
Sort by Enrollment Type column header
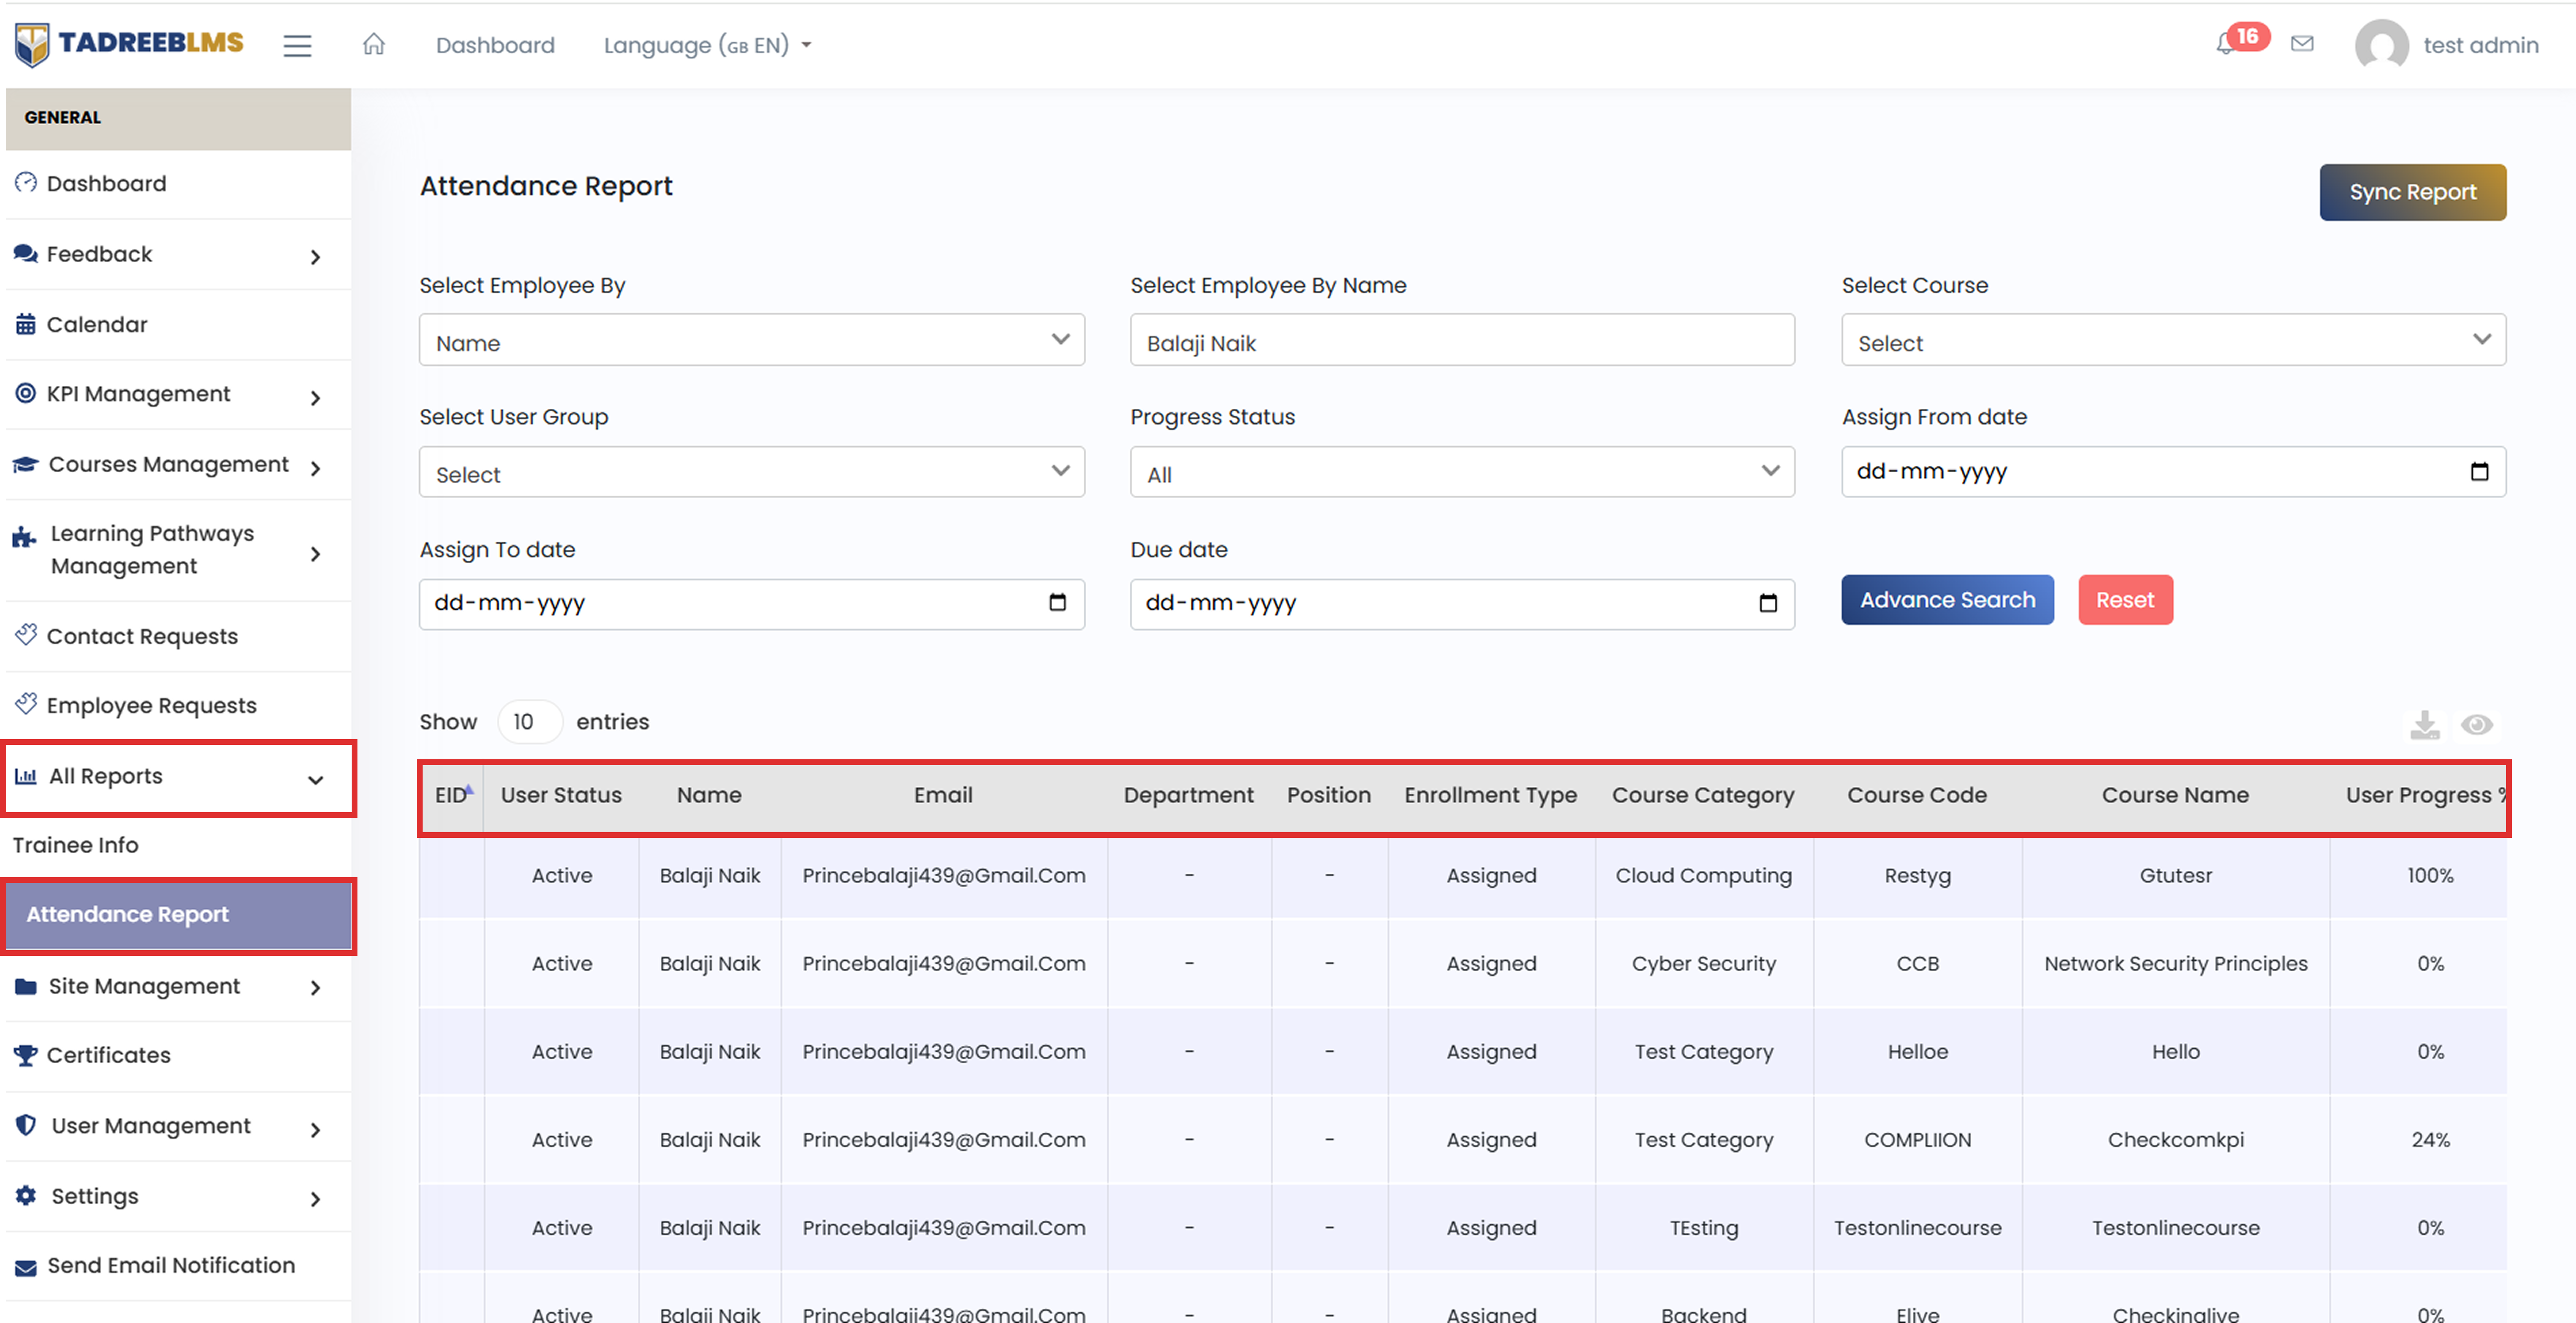(x=1490, y=796)
